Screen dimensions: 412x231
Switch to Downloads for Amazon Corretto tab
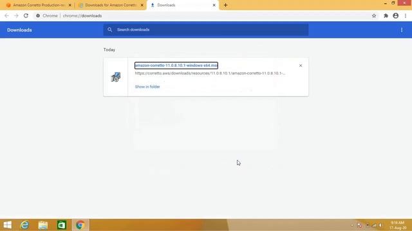(x=110, y=5)
